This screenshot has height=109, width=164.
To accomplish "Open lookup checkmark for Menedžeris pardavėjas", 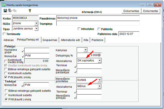I will (x=76, y=72).
